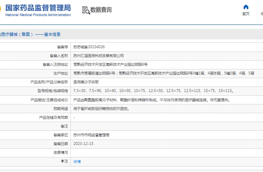This screenshot has height=172, width=263.
Task: Select the filing number 苏苏械备20234026
Action: pyautogui.click(x=89, y=47)
